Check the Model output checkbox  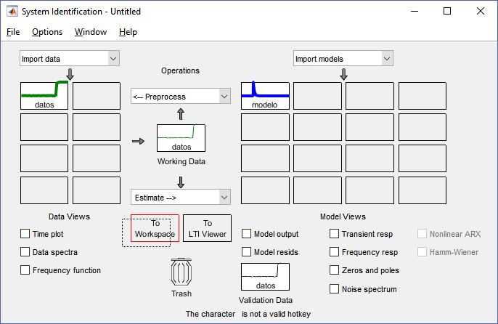tap(247, 234)
